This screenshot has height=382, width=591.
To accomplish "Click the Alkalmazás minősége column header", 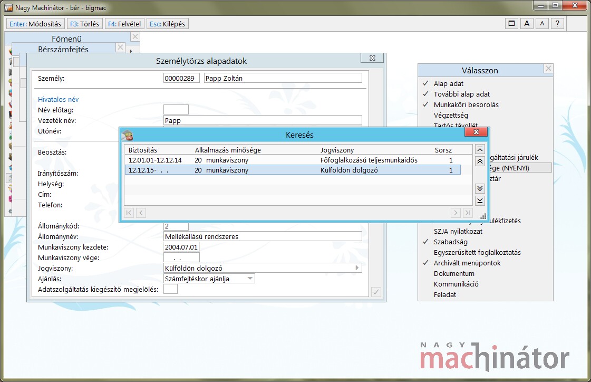I will coord(228,150).
